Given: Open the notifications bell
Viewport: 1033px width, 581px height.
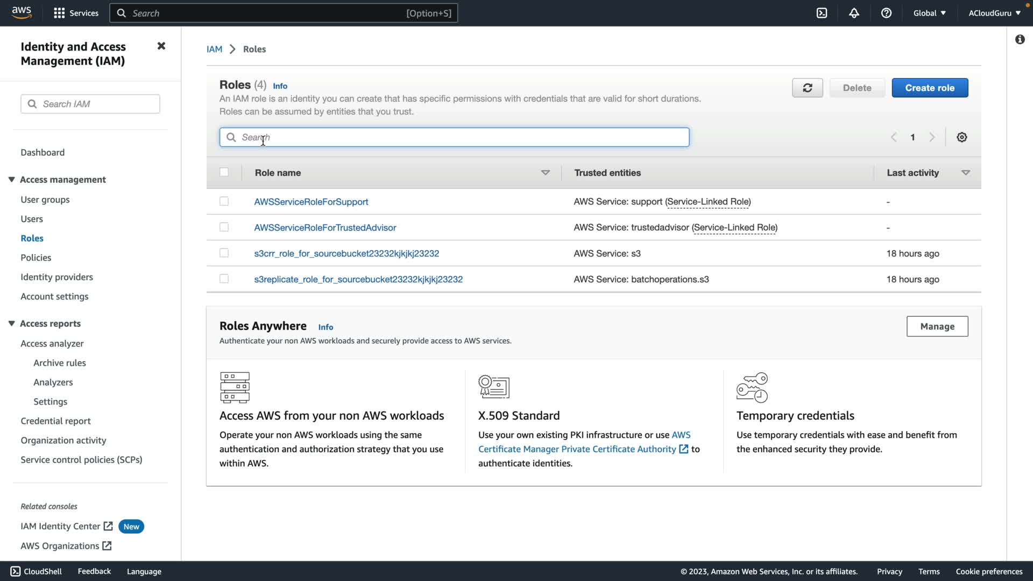Looking at the screenshot, I should [x=854, y=13].
